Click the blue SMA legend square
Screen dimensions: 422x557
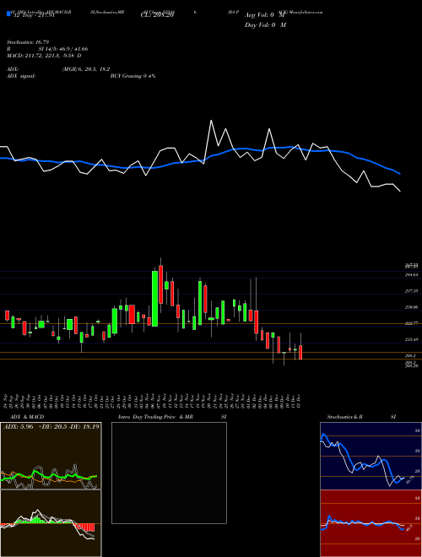[8, 14]
